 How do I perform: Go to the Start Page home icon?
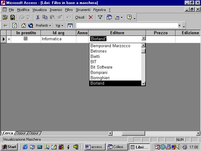tap(24, 25)
